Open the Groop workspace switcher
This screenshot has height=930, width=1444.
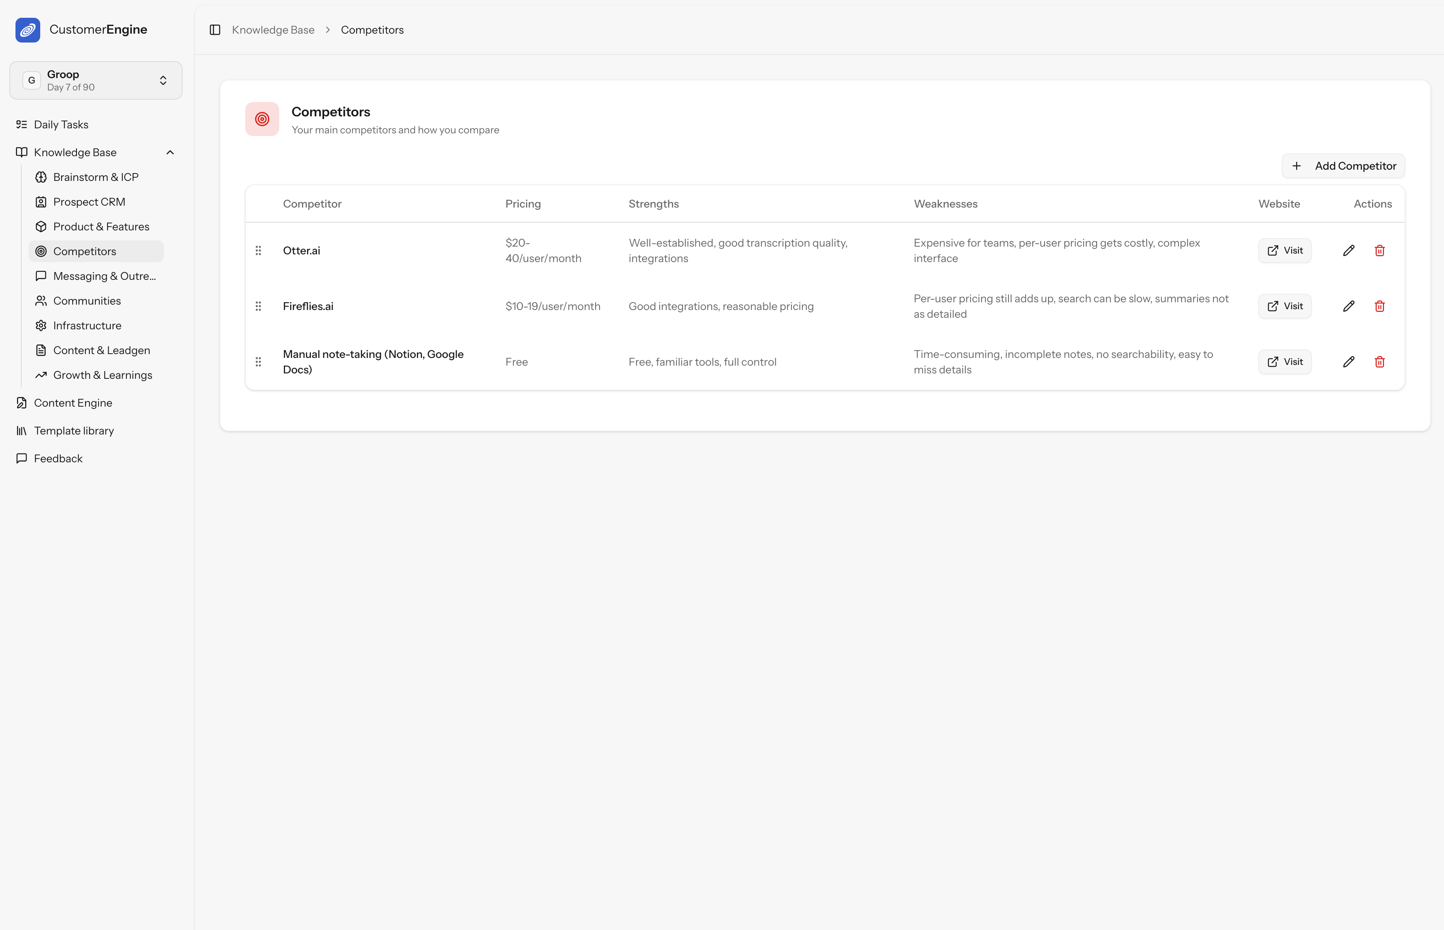[96, 80]
